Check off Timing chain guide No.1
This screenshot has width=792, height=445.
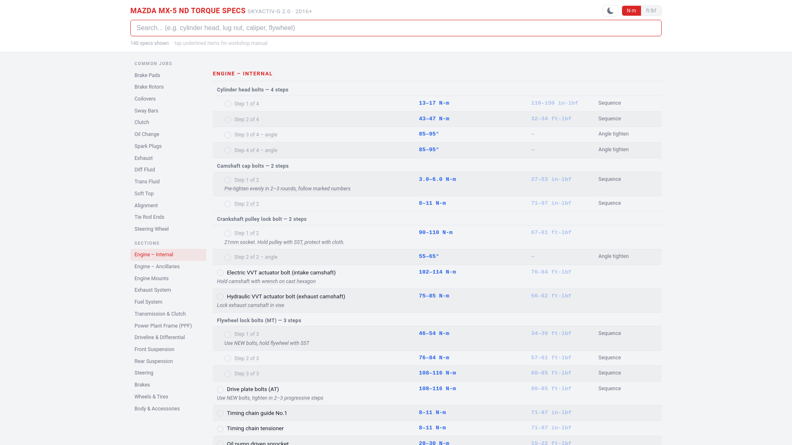[x=220, y=413]
